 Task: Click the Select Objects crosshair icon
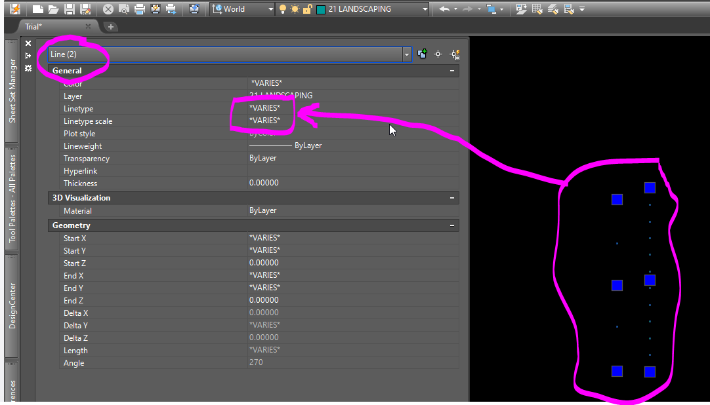point(438,54)
